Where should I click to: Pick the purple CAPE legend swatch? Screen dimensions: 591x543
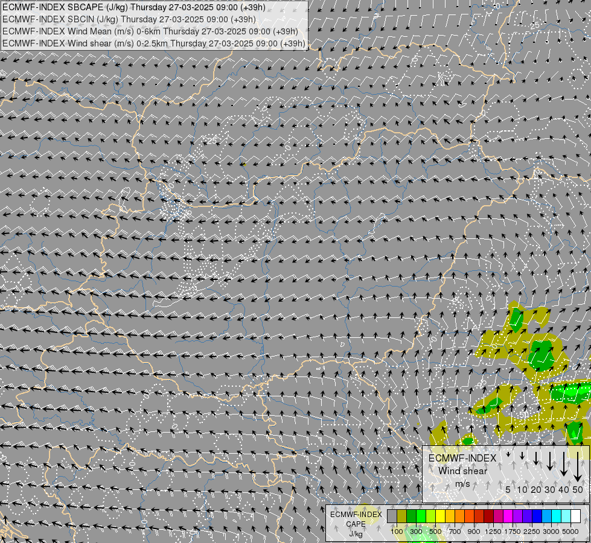point(518,516)
